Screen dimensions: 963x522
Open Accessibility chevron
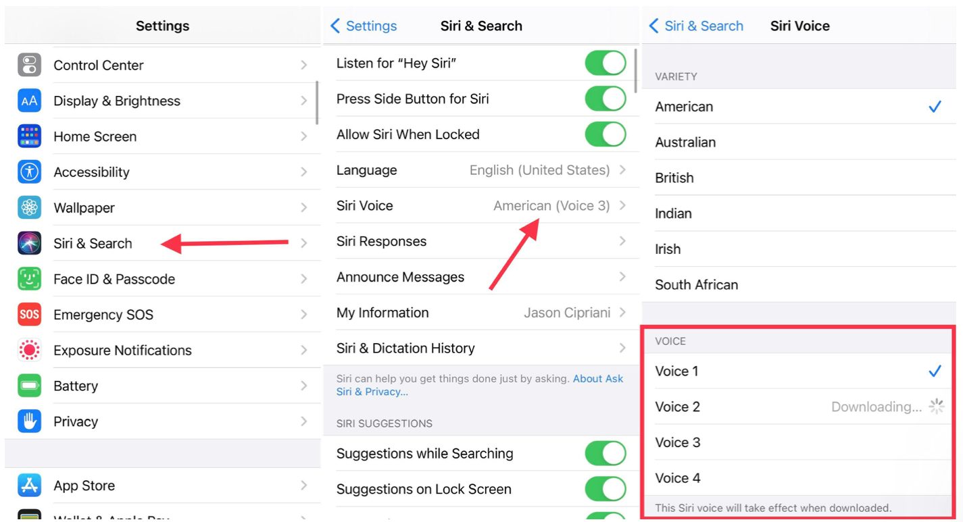304,172
